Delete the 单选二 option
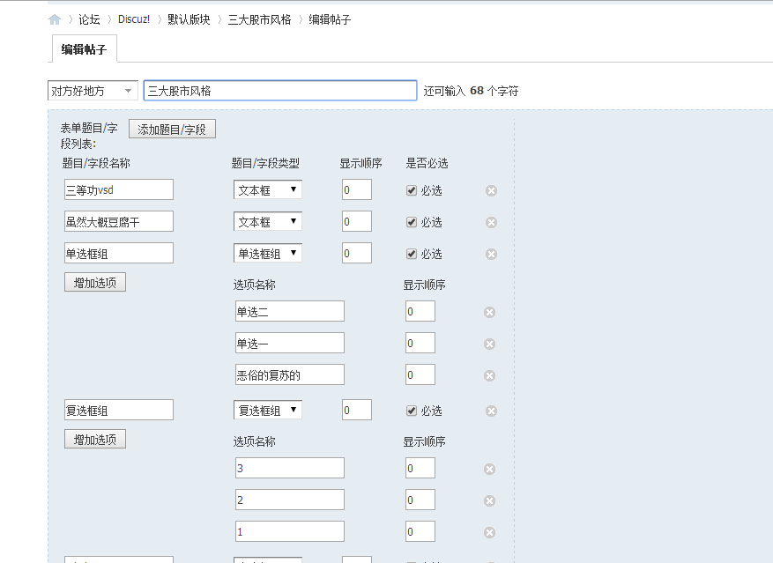This screenshot has width=773, height=563. [x=491, y=311]
